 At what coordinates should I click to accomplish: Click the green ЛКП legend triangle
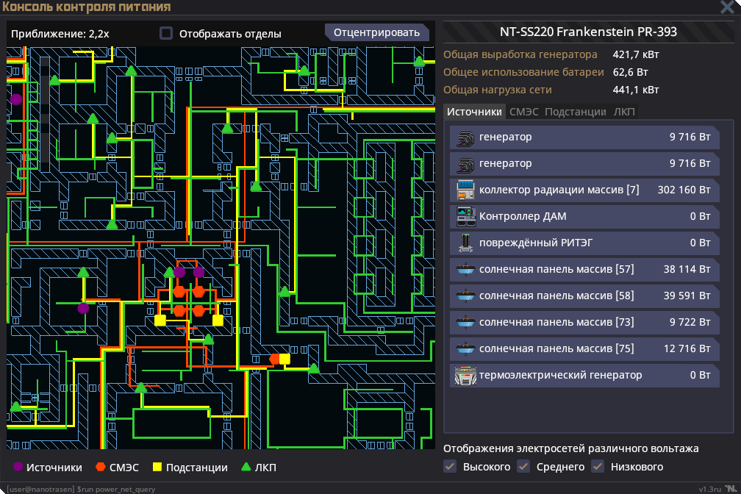[246, 468]
